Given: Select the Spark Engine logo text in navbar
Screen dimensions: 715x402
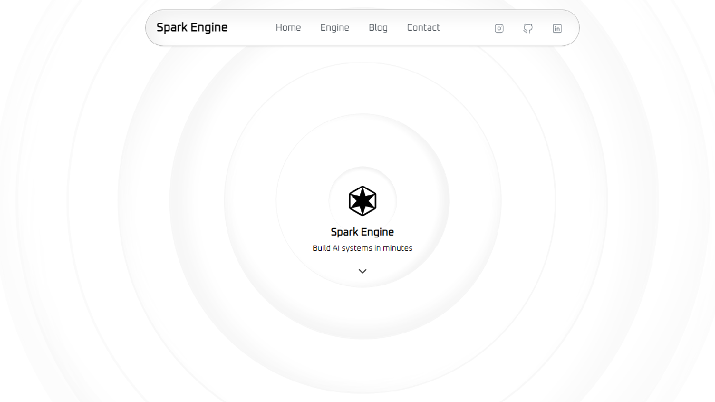Looking at the screenshot, I should tap(192, 27).
